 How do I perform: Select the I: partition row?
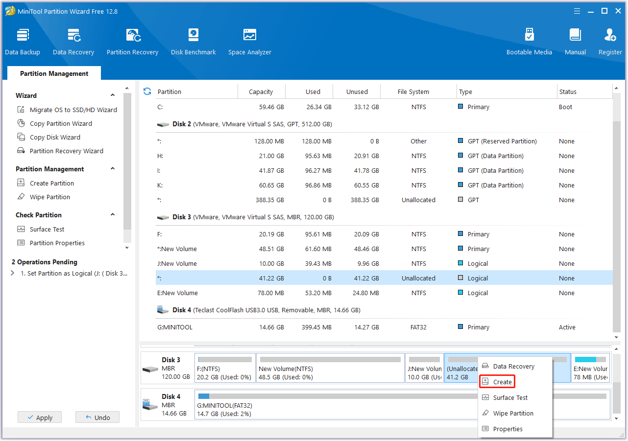[384, 171]
